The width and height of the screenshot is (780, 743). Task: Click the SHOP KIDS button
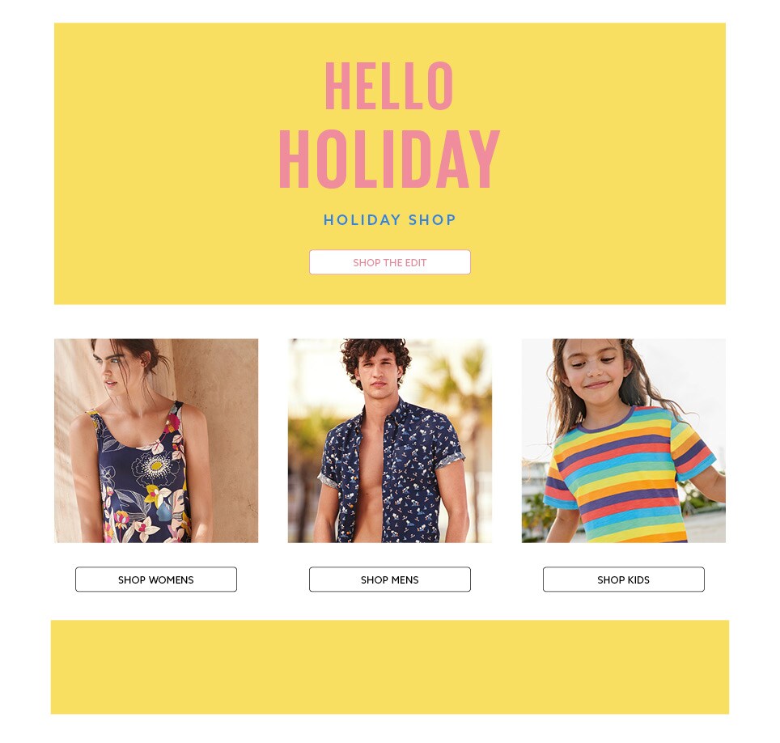pos(623,580)
